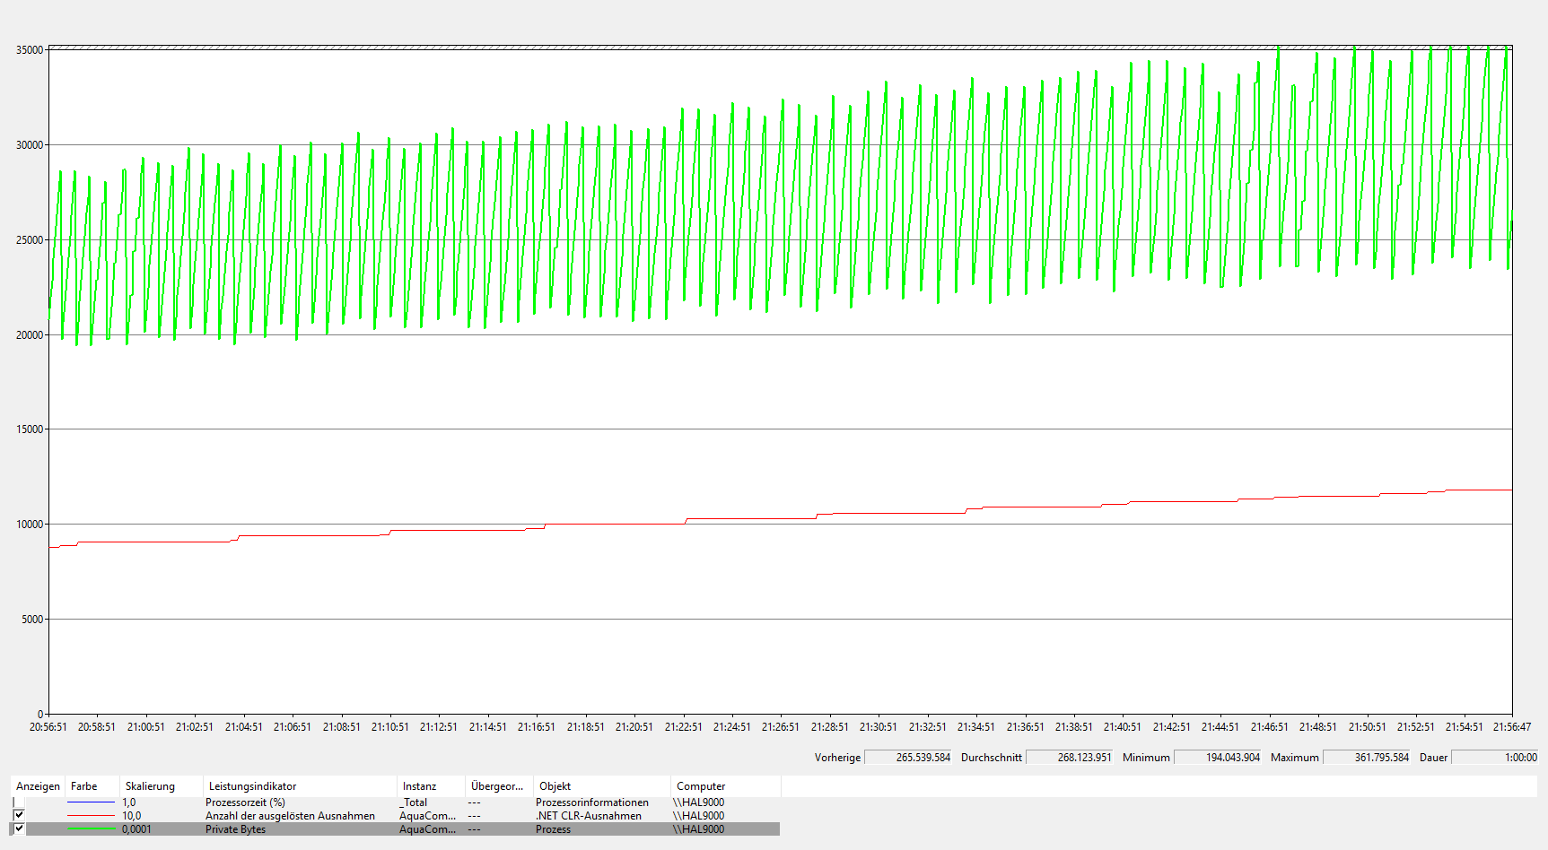Select the Anzahl der ausgelösten Ausnahmen row
This screenshot has width=1548, height=850.
coord(290,816)
